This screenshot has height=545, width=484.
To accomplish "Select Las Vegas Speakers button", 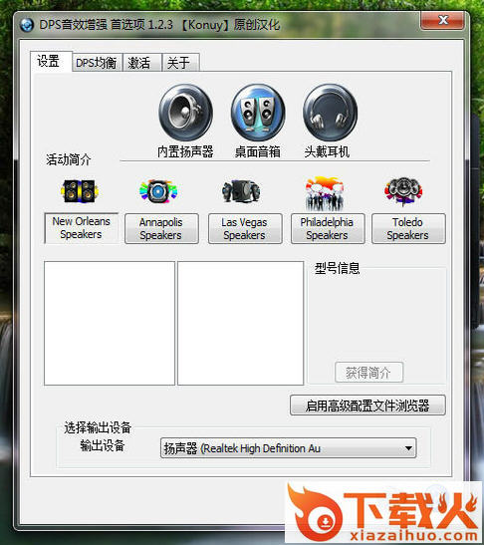I will [x=245, y=229].
